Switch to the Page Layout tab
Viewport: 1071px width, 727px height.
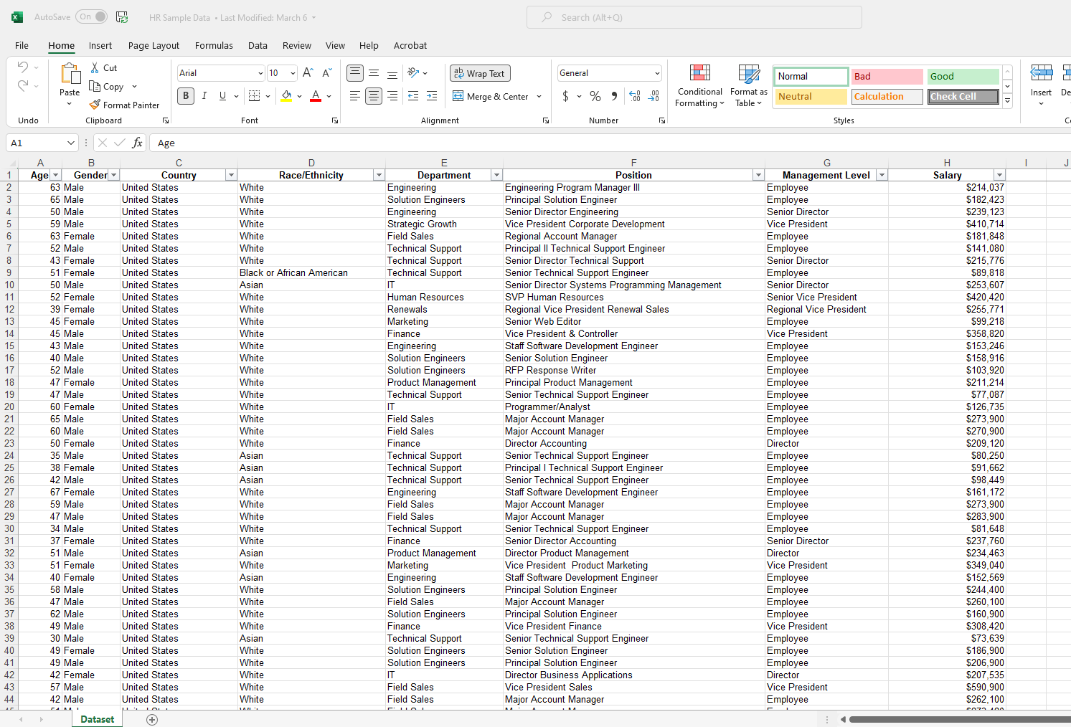pyautogui.click(x=154, y=45)
